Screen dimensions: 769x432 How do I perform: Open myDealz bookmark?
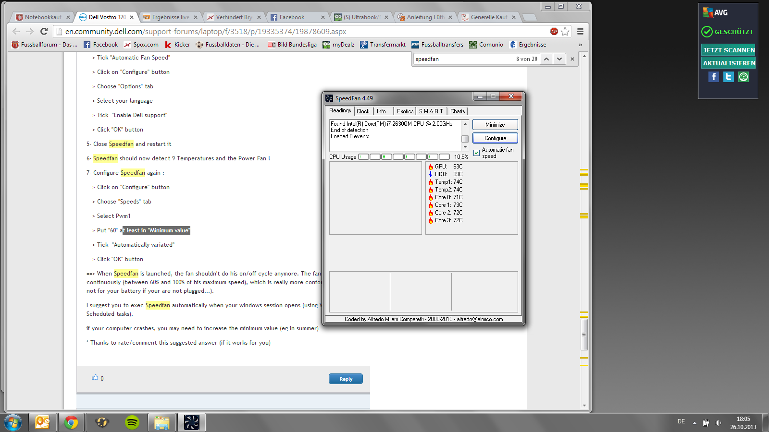tap(339, 45)
